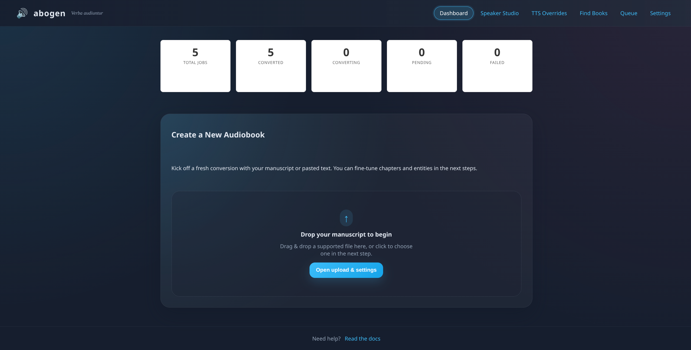Click the abogen brand name
691x350 pixels.
click(x=49, y=13)
